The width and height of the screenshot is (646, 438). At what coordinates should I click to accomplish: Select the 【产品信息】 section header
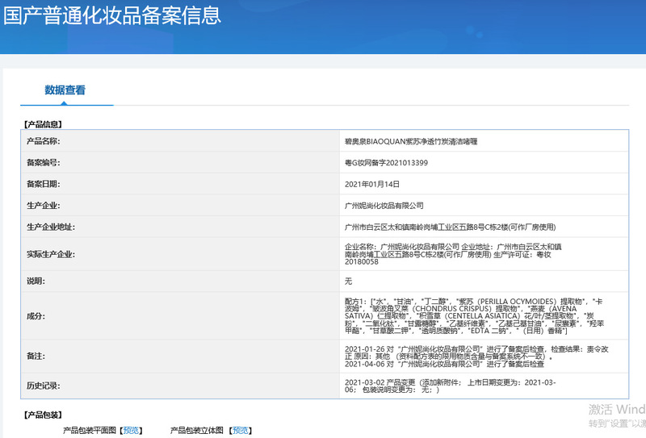click(44, 124)
